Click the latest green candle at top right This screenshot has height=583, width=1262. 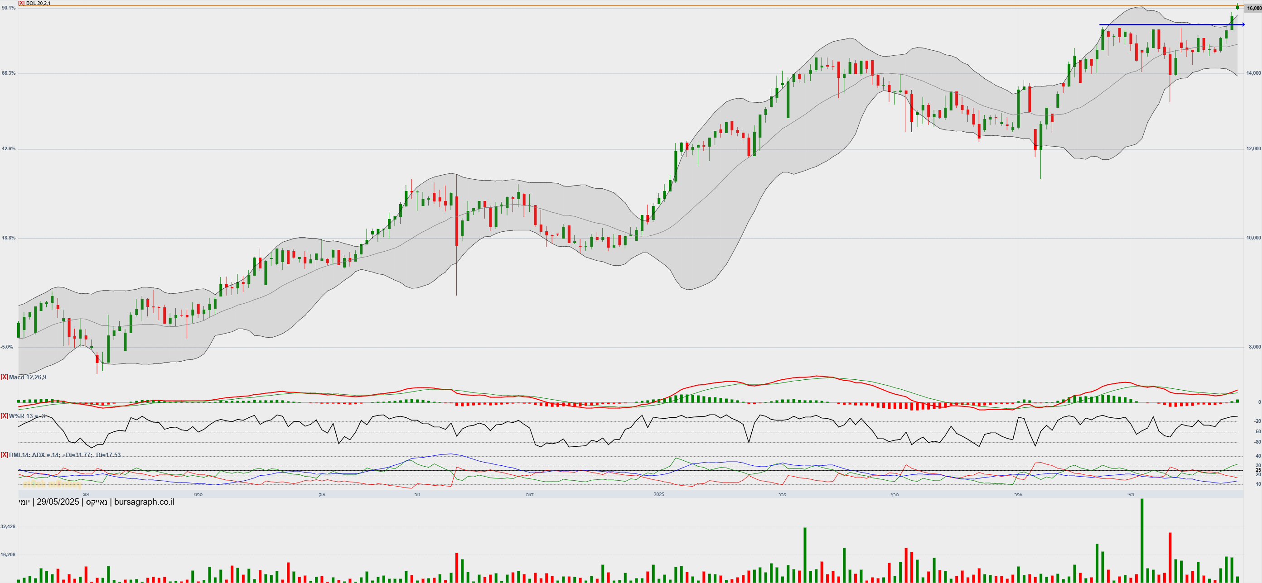[x=1238, y=7]
